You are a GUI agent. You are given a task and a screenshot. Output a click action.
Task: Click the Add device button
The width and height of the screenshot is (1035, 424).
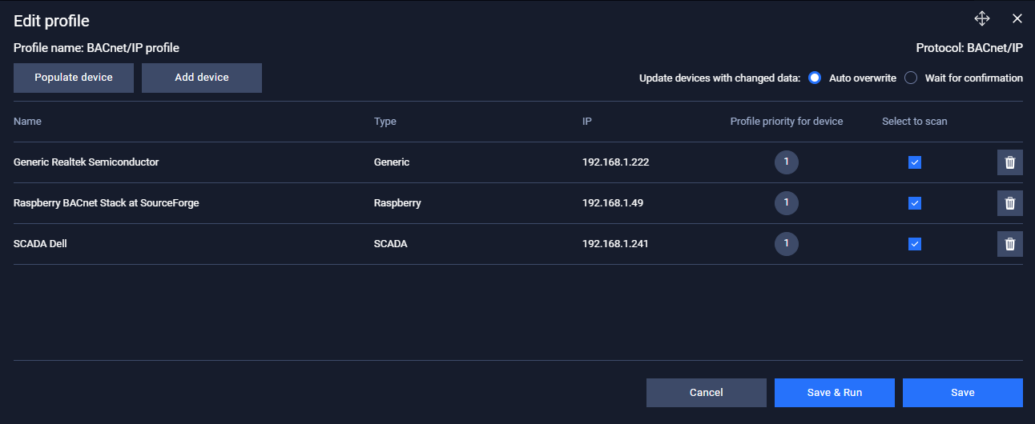(202, 78)
